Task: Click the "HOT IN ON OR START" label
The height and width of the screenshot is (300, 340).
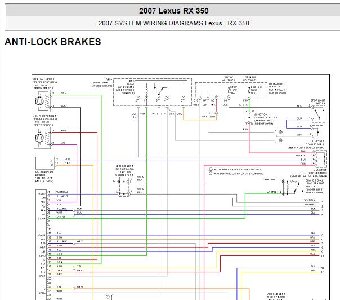Action: [249, 78]
